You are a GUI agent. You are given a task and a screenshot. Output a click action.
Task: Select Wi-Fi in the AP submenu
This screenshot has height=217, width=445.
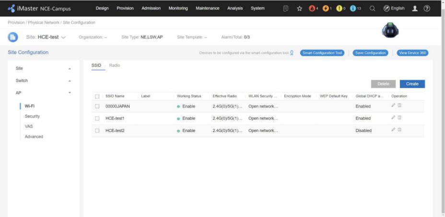click(30, 106)
